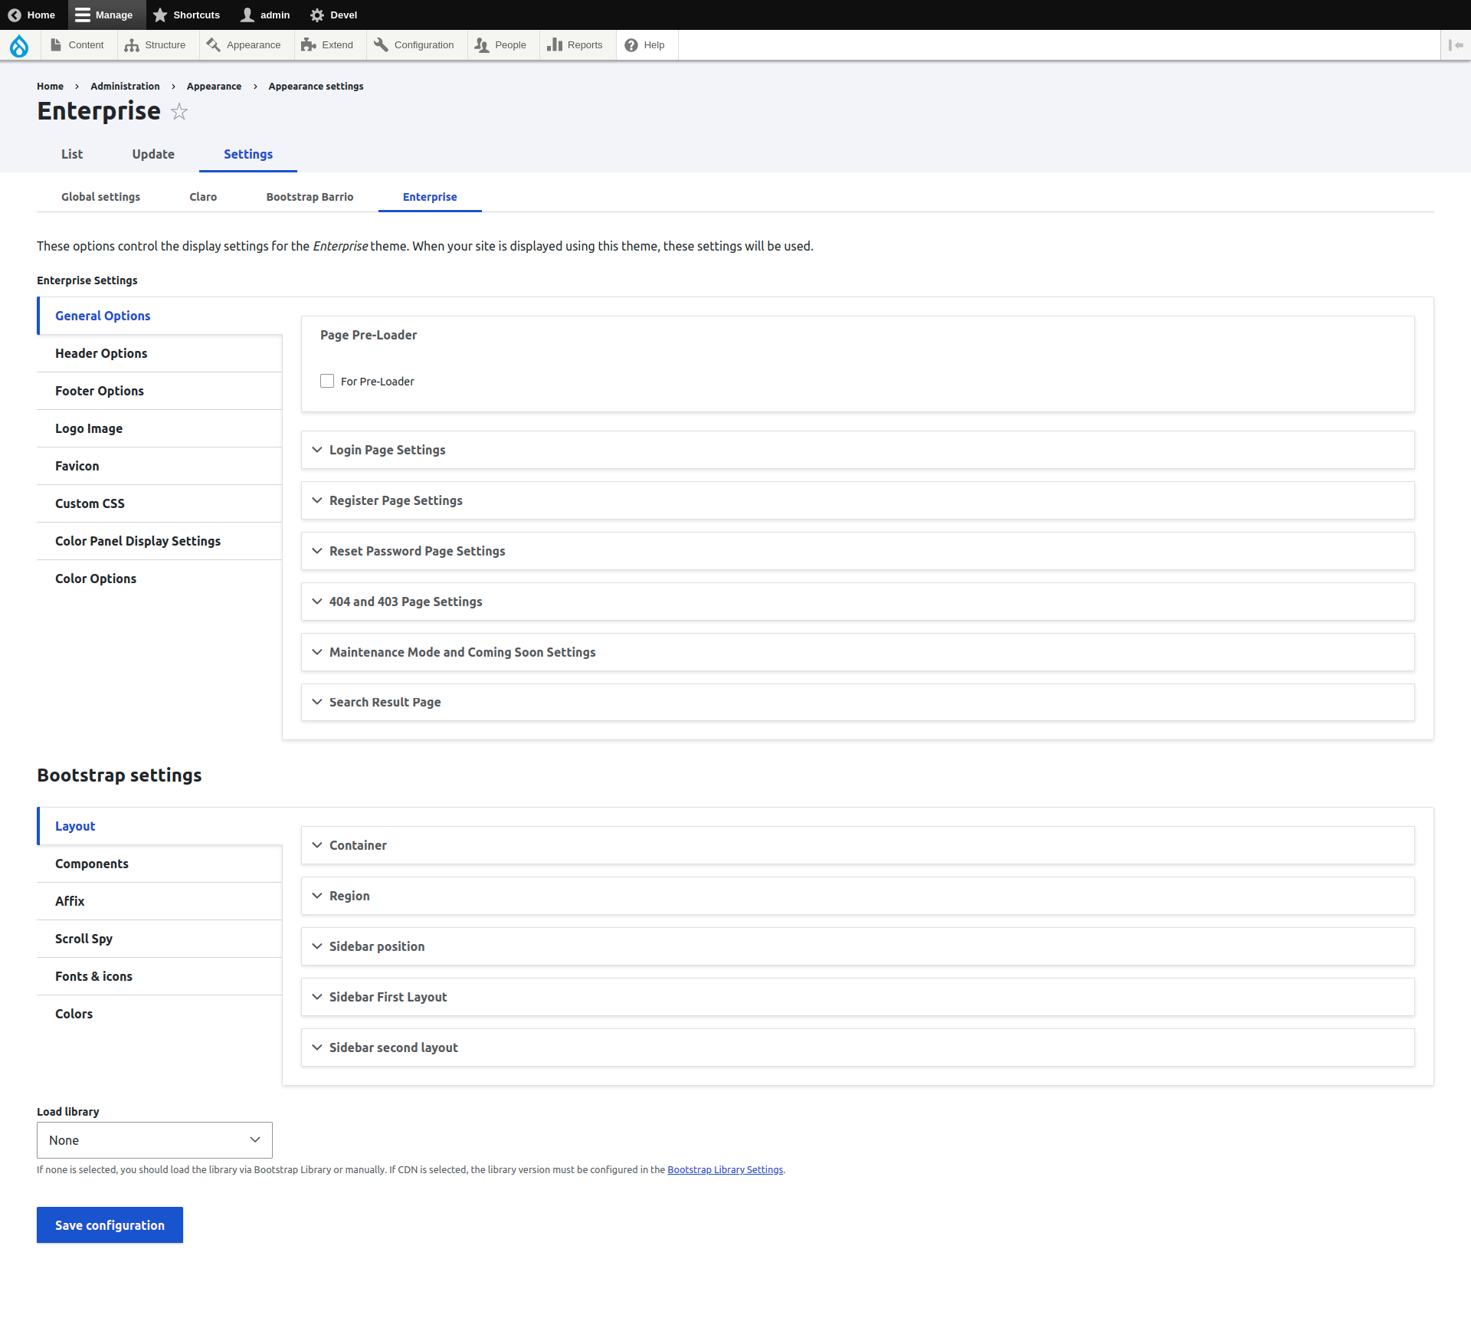Star Enterprise page as a shortcut
Image resolution: width=1471 pixels, height=1331 pixels.
pyautogui.click(x=179, y=112)
